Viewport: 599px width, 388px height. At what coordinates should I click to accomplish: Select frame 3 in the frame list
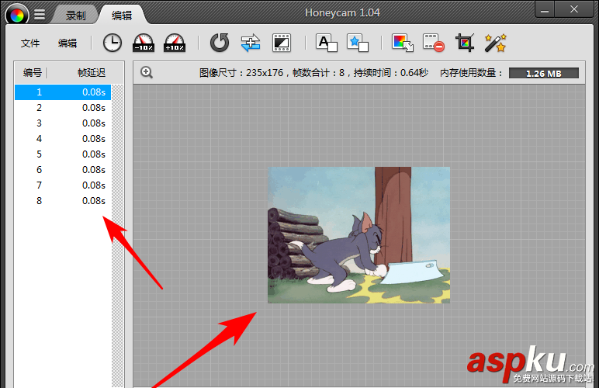[63, 123]
